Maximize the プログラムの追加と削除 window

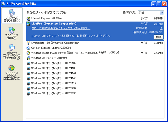click(x=159, y=4)
